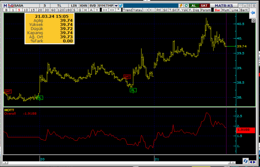
Task: Select the Bar chart style
Action: (217, 10)
